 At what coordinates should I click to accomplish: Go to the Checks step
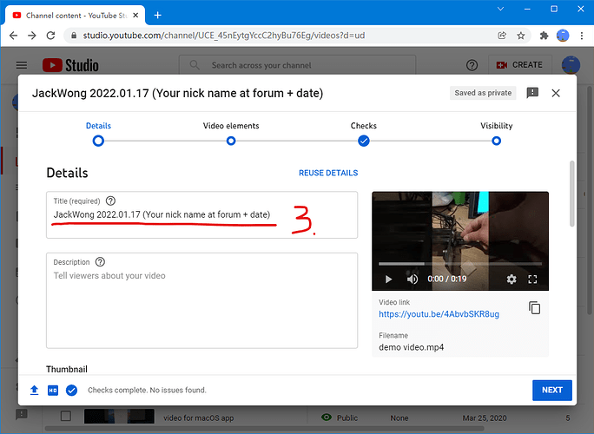tap(363, 134)
